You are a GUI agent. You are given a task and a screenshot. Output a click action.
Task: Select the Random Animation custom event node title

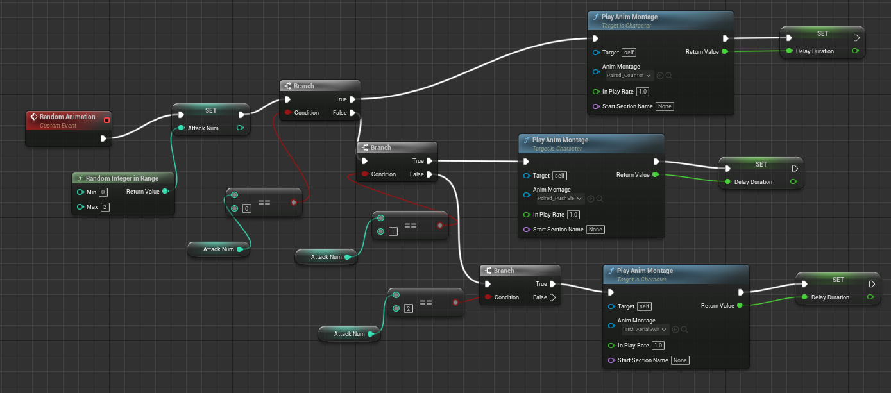[67, 117]
